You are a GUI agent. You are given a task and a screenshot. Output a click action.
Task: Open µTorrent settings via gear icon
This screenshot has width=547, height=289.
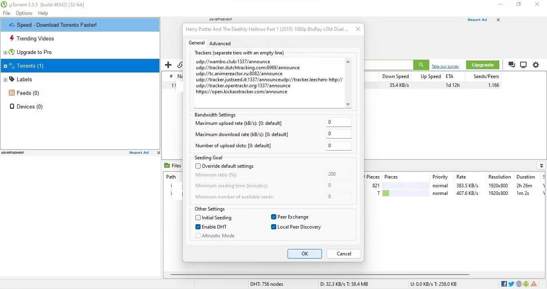(536, 64)
